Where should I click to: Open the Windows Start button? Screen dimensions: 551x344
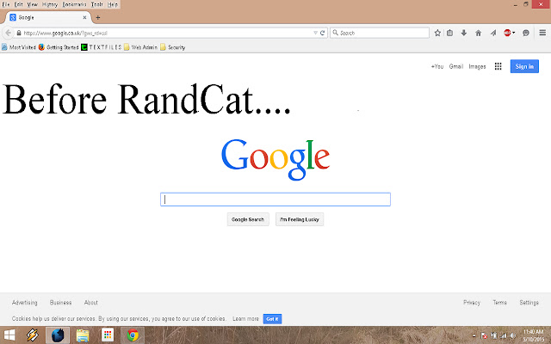tap(9, 335)
